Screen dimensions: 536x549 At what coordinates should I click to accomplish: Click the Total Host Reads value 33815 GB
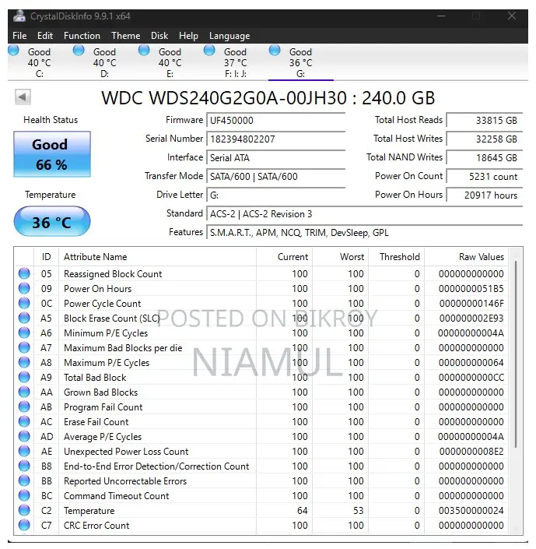pos(485,121)
